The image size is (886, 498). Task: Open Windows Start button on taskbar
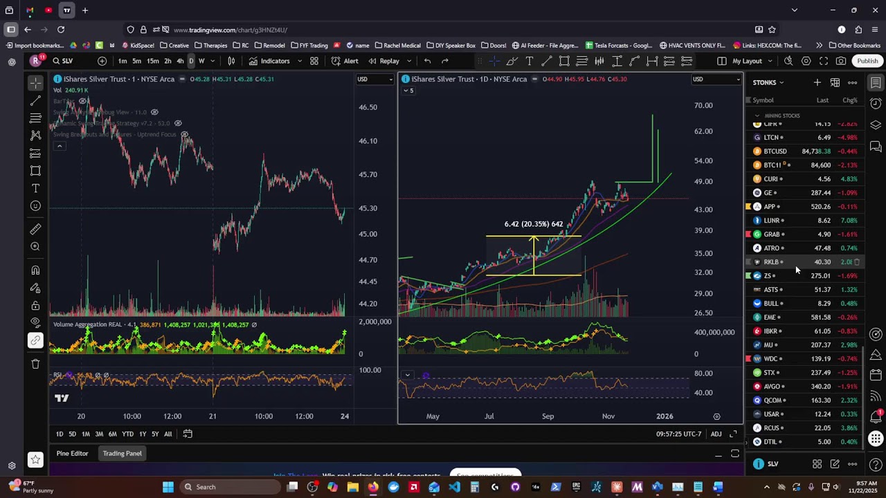(x=168, y=487)
